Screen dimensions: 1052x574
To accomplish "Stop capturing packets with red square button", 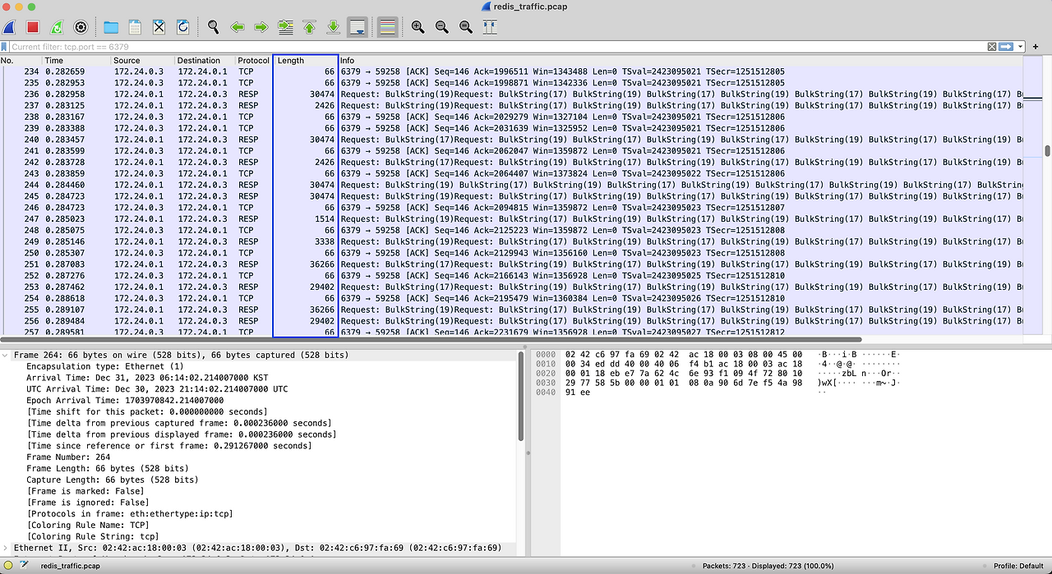I will (x=32, y=27).
